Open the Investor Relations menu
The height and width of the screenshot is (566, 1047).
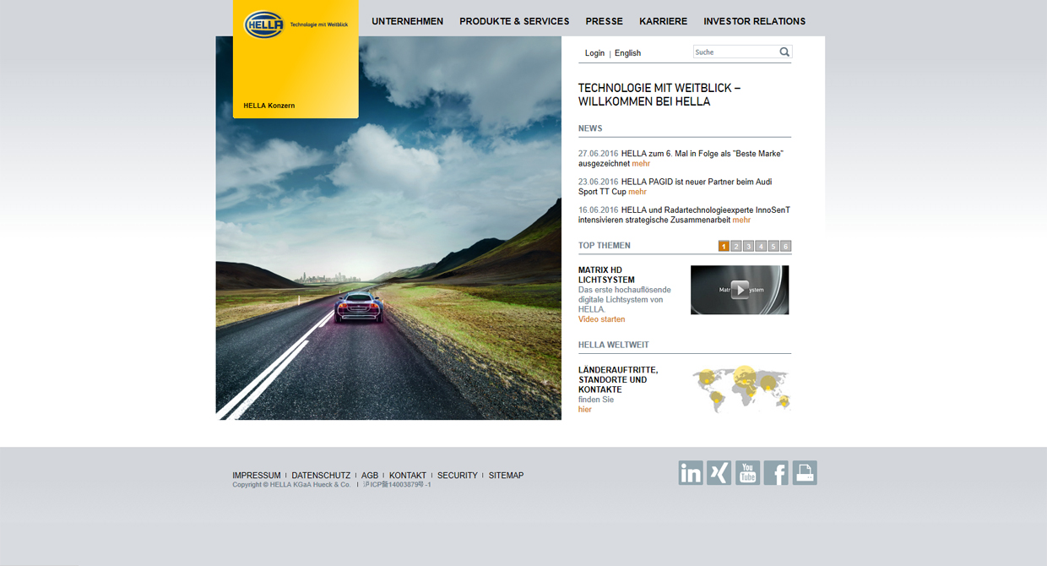click(x=755, y=21)
